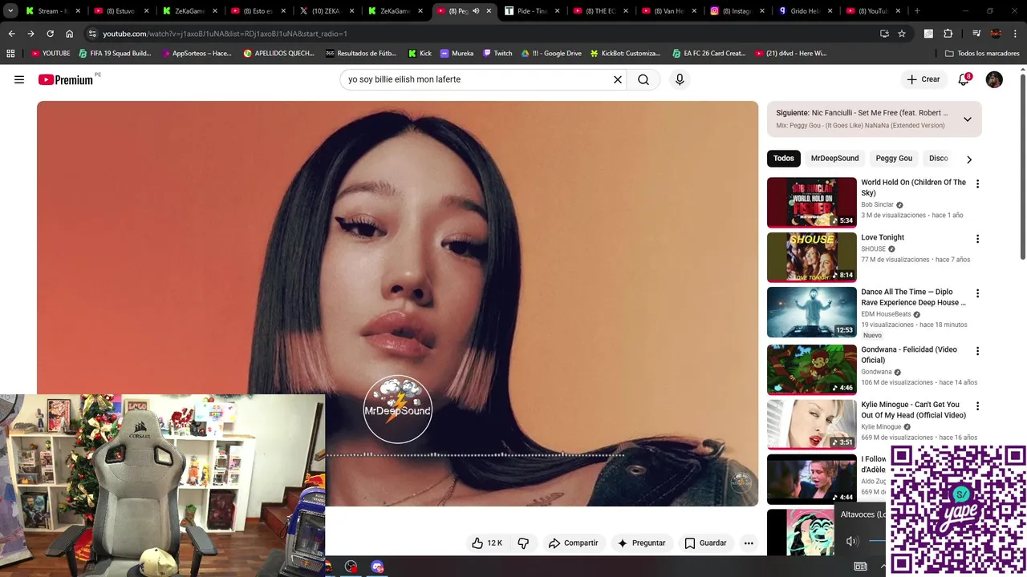
Task: Click the Crear button
Action: point(923,79)
